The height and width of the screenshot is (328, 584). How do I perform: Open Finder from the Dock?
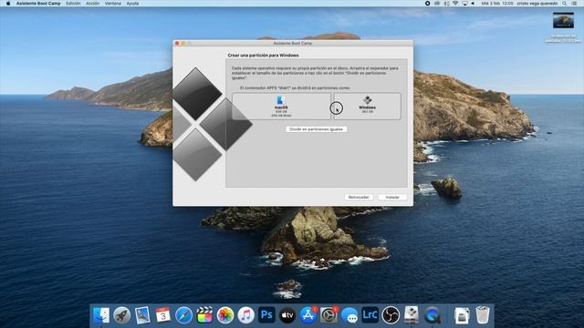(x=101, y=315)
